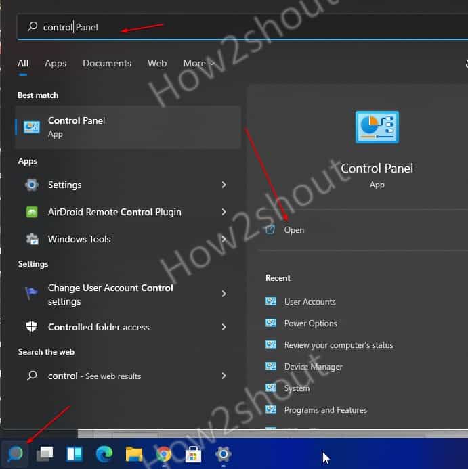Click Change User Account Control settings text

coord(110,294)
